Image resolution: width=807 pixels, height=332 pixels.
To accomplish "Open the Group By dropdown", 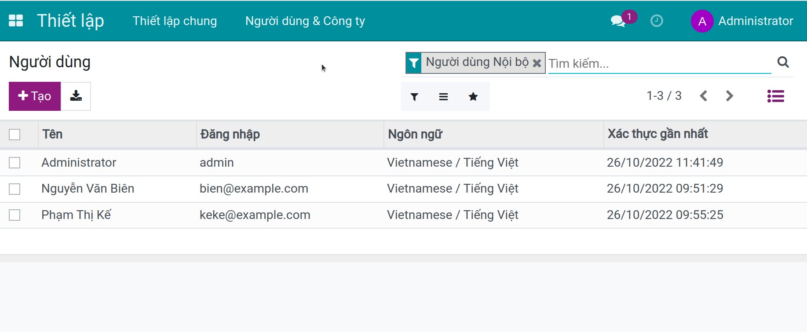I will [x=443, y=97].
